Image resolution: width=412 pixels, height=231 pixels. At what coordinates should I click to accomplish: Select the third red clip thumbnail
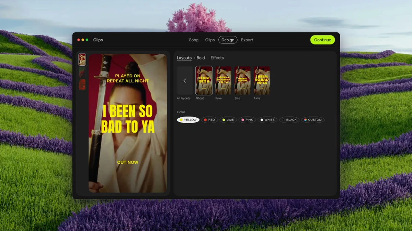[82, 85]
